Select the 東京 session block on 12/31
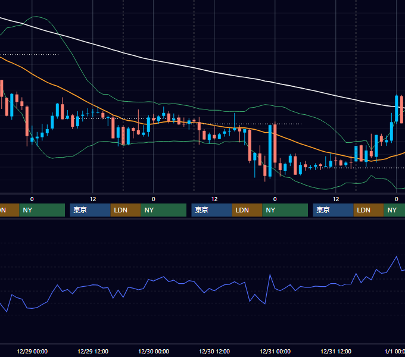Viewport: 405px width, 357px height. 333,210
